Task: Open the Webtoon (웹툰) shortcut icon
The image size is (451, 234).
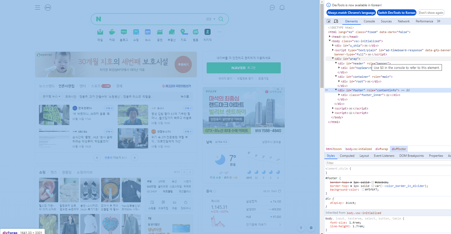Action: click(x=195, y=32)
